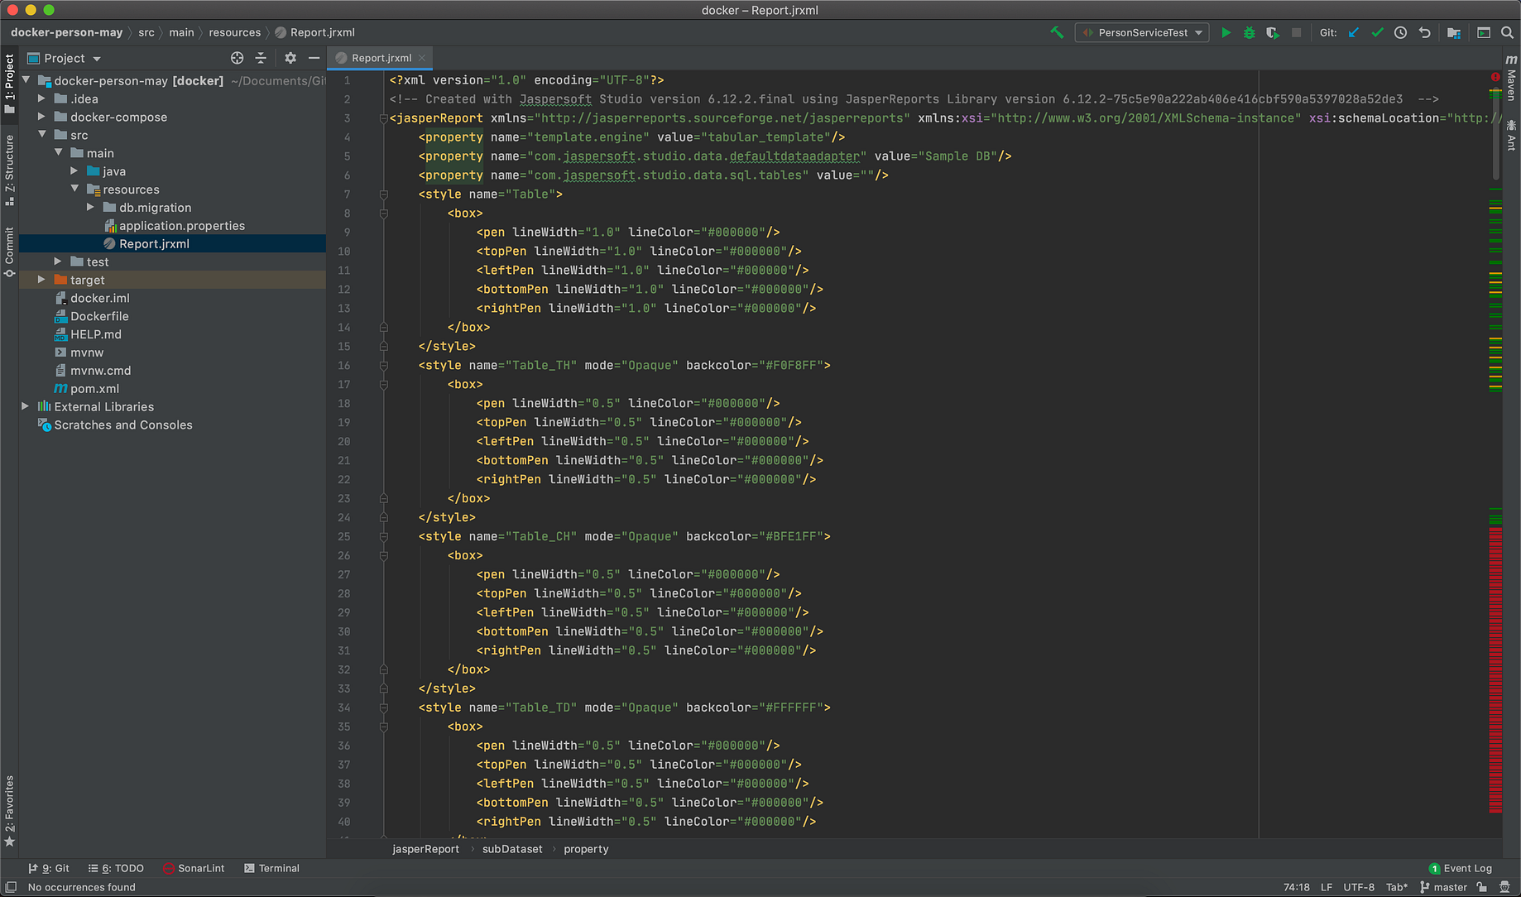
Task: Collapse the main folder
Action: [58, 153]
